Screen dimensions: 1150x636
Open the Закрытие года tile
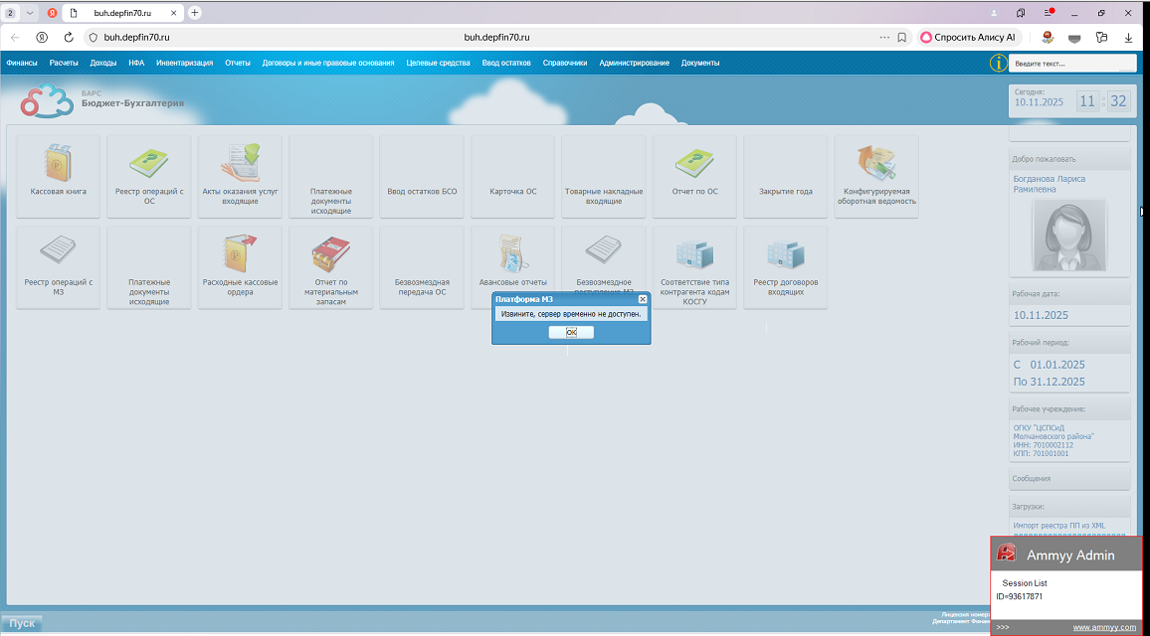(786, 177)
